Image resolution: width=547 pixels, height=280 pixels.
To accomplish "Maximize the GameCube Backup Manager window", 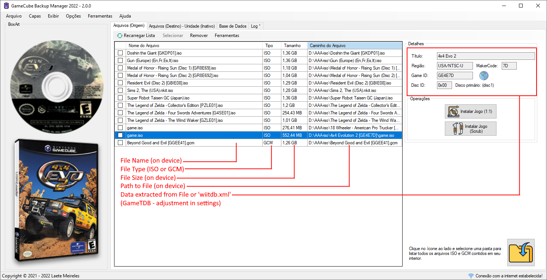I will [x=520, y=6].
